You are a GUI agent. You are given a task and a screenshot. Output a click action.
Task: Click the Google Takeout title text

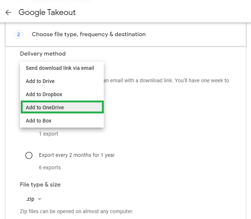tap(47, 12)
